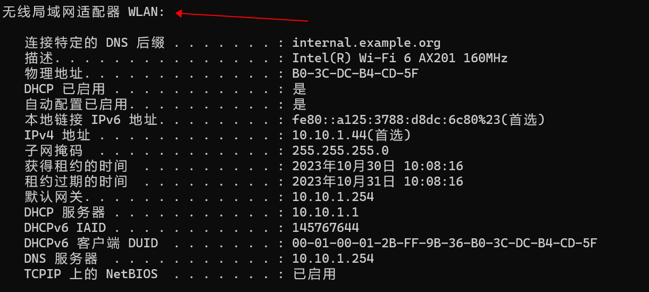Click the NetBIOS status 已启用
This screenshot has height=292, width=649.
(314, 274)
